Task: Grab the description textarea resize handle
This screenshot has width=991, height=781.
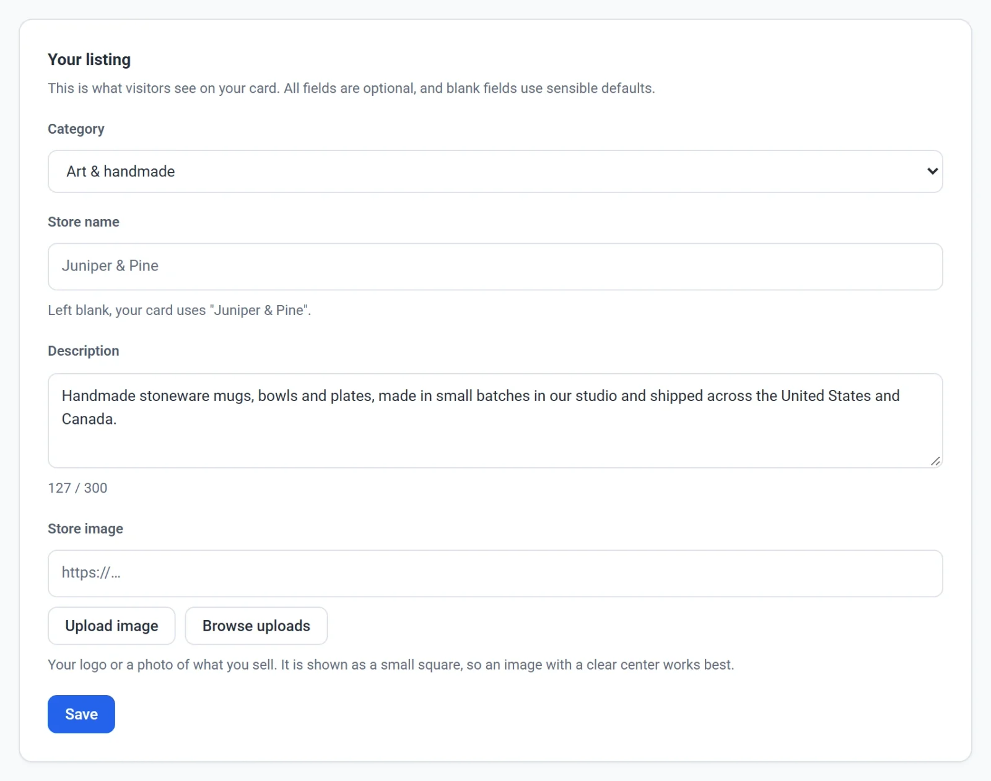Action: click(x=935, y=461)
